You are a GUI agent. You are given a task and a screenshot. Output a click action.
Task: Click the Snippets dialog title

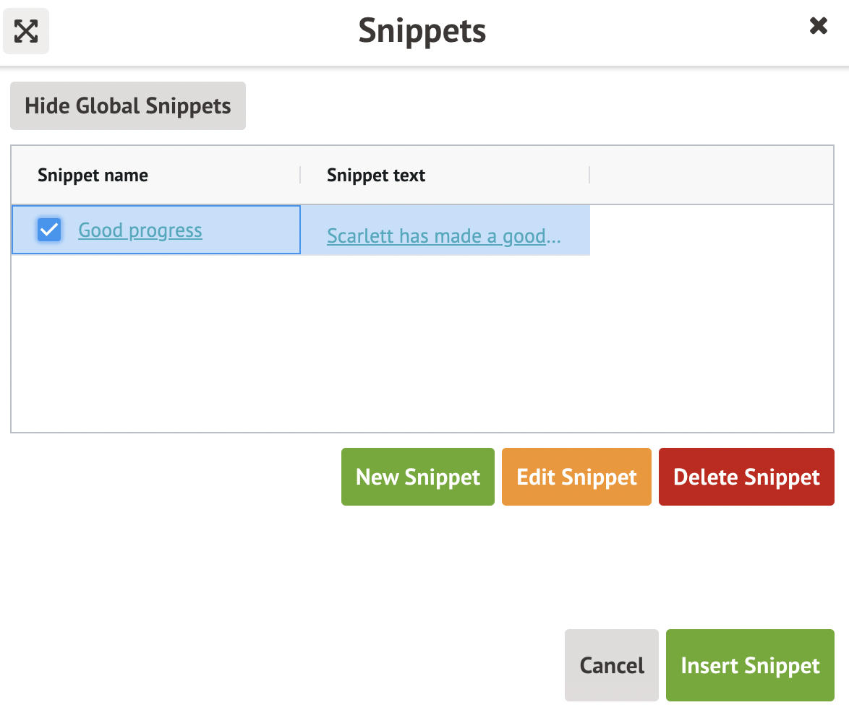[422, 31]
